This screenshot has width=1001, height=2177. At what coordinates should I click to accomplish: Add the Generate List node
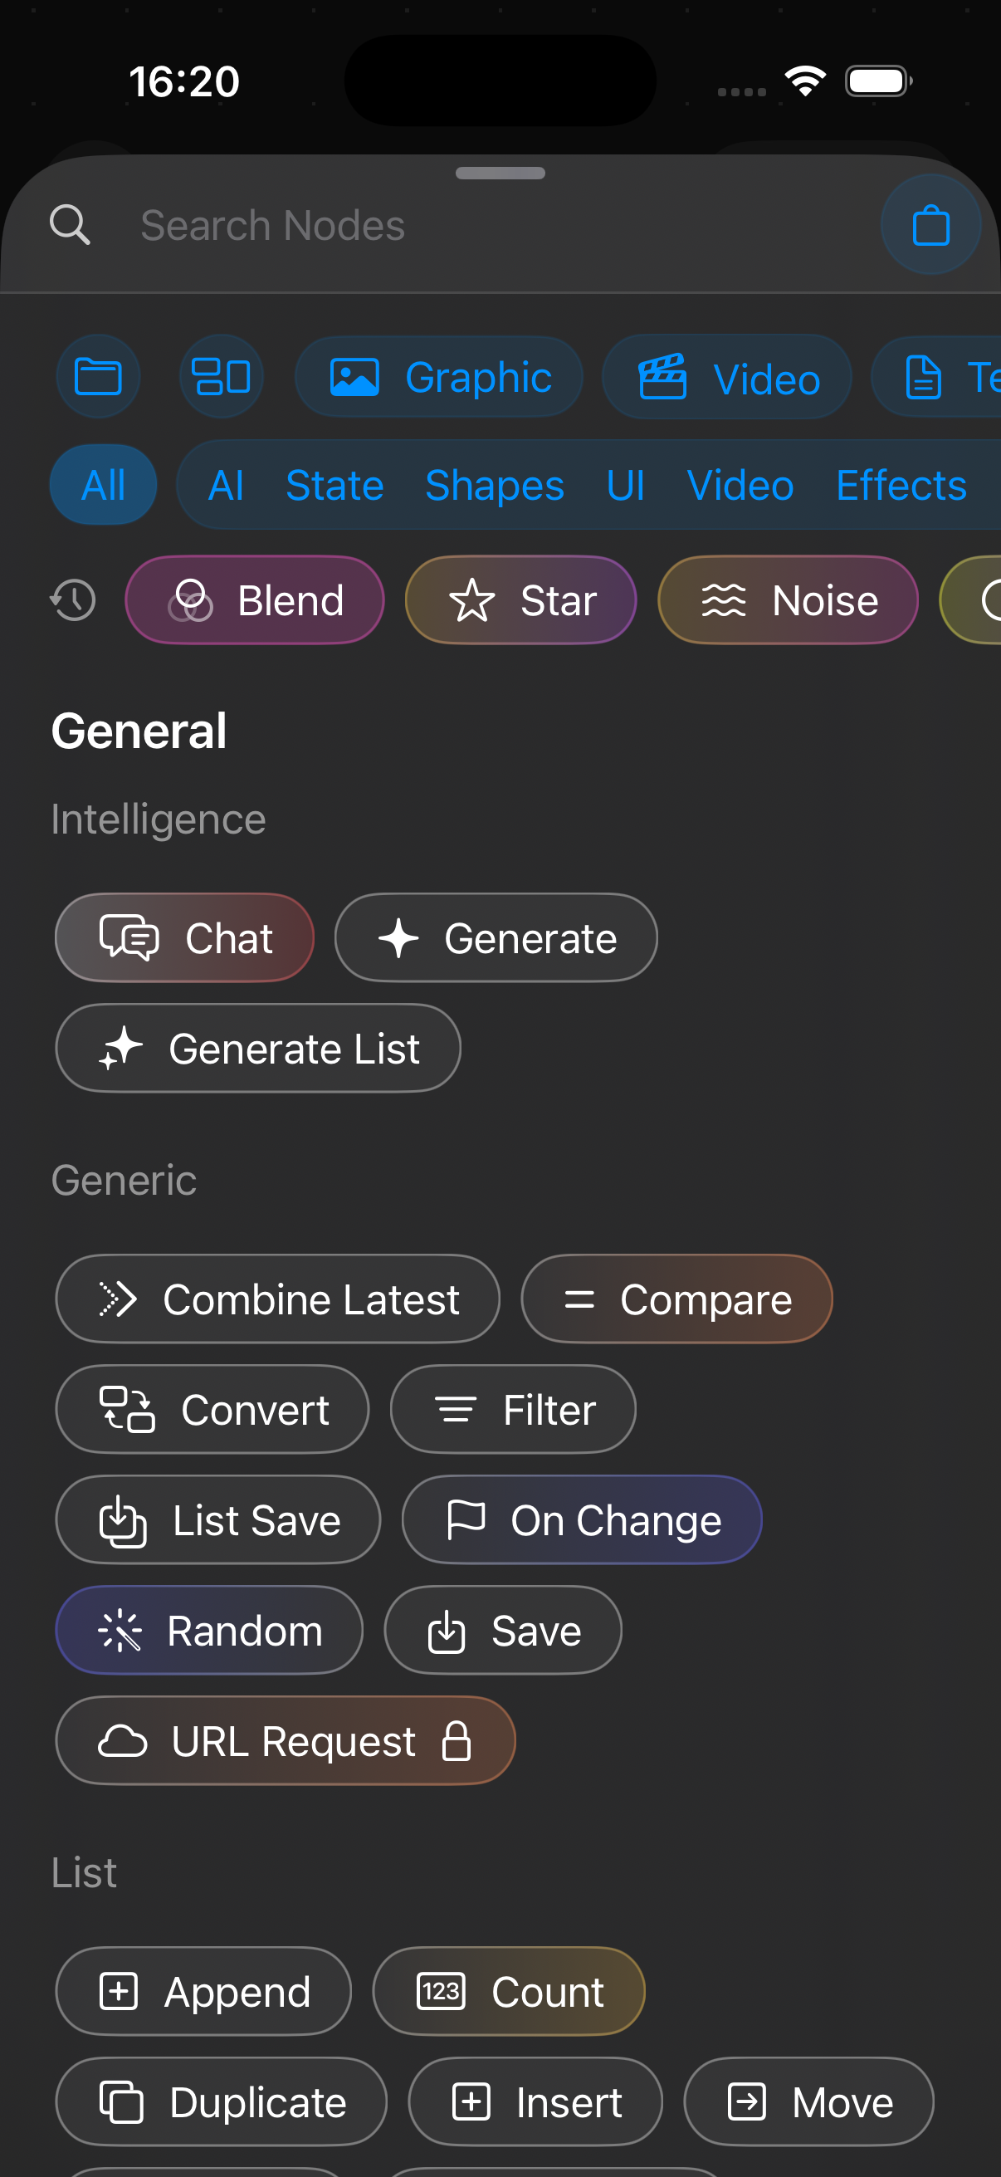click(258, 1049)
